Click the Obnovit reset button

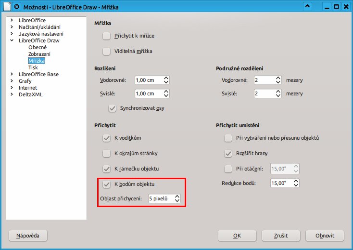tap(325, 236)
